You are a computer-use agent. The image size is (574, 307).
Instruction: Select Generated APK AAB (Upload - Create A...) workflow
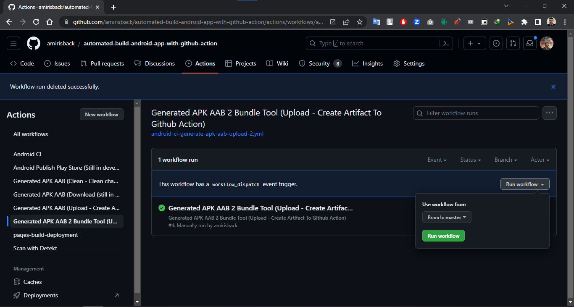[66, 208]
